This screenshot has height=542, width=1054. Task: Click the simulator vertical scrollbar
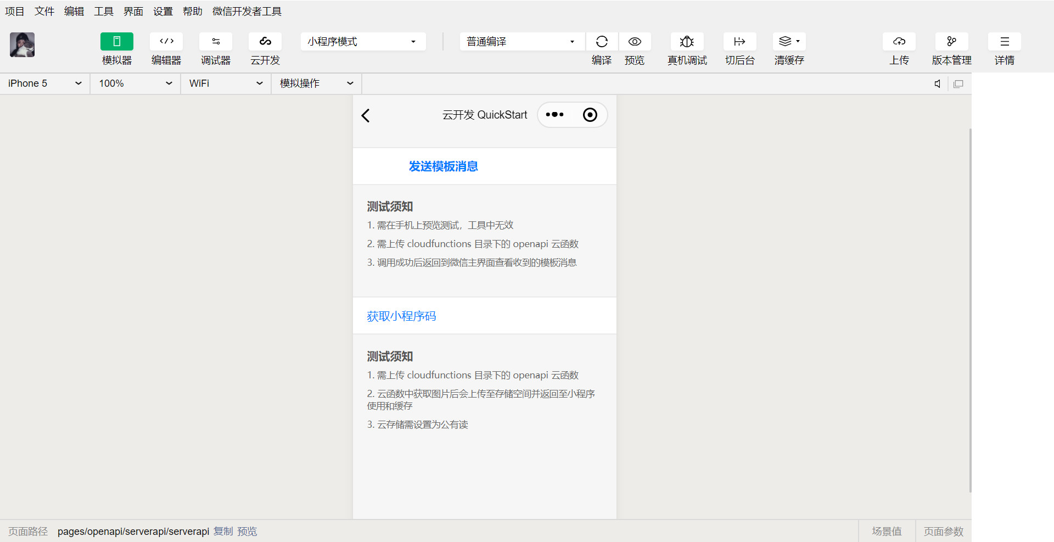970,310
